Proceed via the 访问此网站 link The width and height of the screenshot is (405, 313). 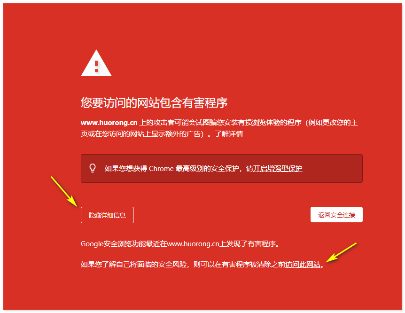pyautogui.click(x=303, y=265)
